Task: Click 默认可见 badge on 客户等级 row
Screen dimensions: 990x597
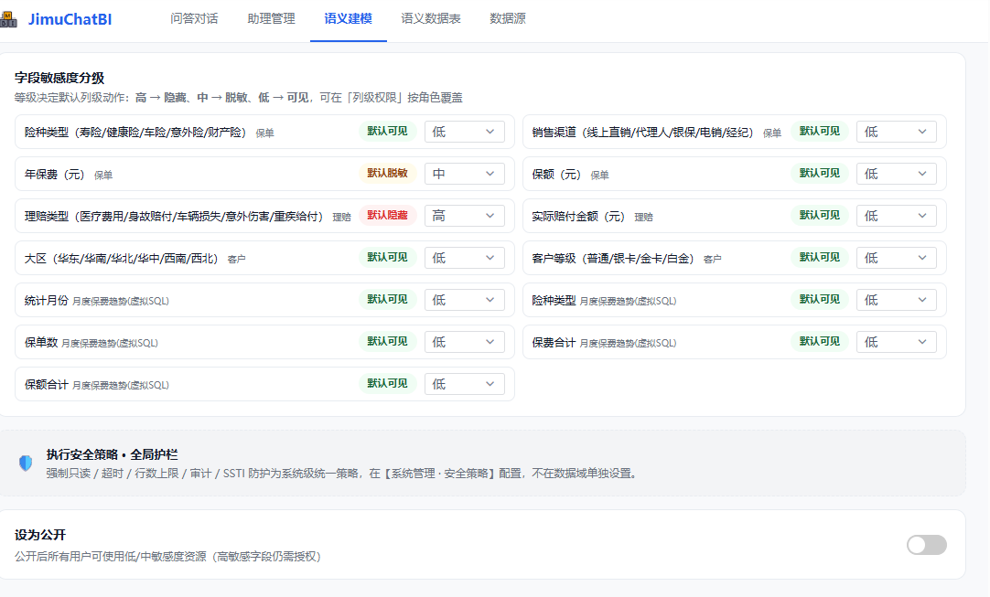Action: point(820,258)
